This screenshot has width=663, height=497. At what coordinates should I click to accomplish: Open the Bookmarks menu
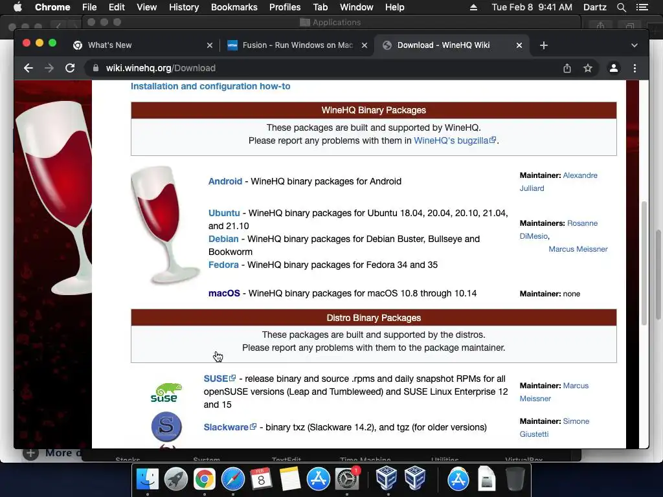tap(234, 7)
